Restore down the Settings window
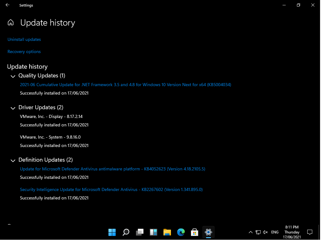The height and width of the screenshot is (240, 321). [298, 5]
